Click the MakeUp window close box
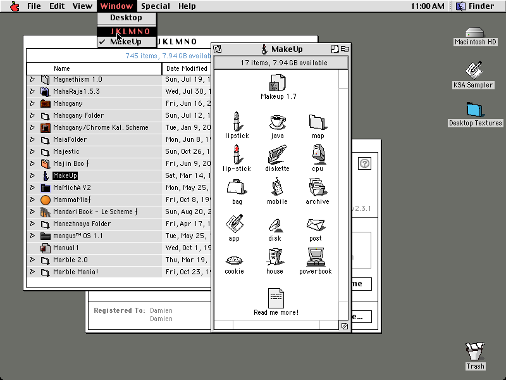The image size is (506, 380). point(218,49)
